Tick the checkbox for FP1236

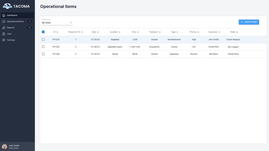coord(43,54)
